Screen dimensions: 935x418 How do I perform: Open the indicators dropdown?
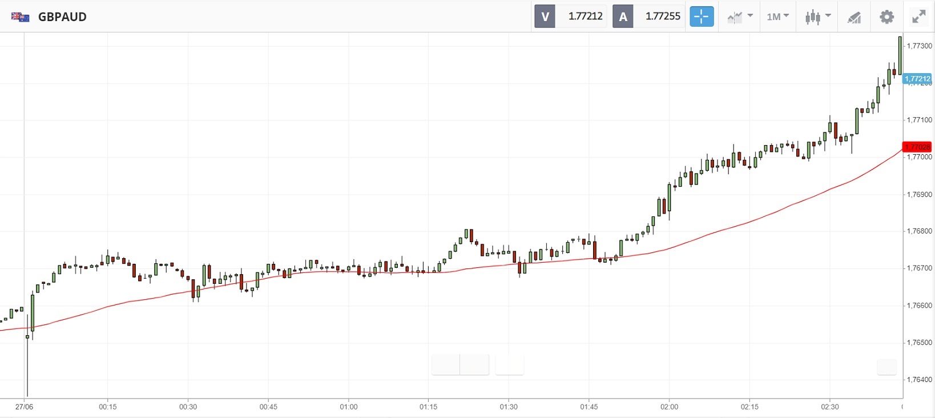tap(740, 17)
